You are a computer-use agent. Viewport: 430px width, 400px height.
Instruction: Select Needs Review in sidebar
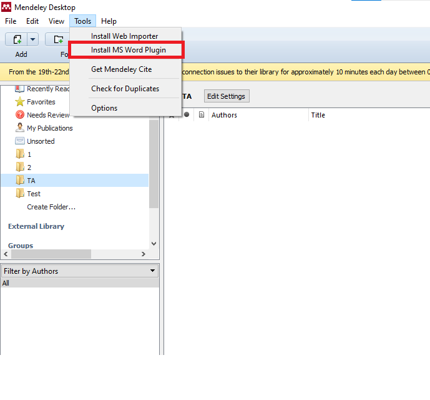pos(48,115)
